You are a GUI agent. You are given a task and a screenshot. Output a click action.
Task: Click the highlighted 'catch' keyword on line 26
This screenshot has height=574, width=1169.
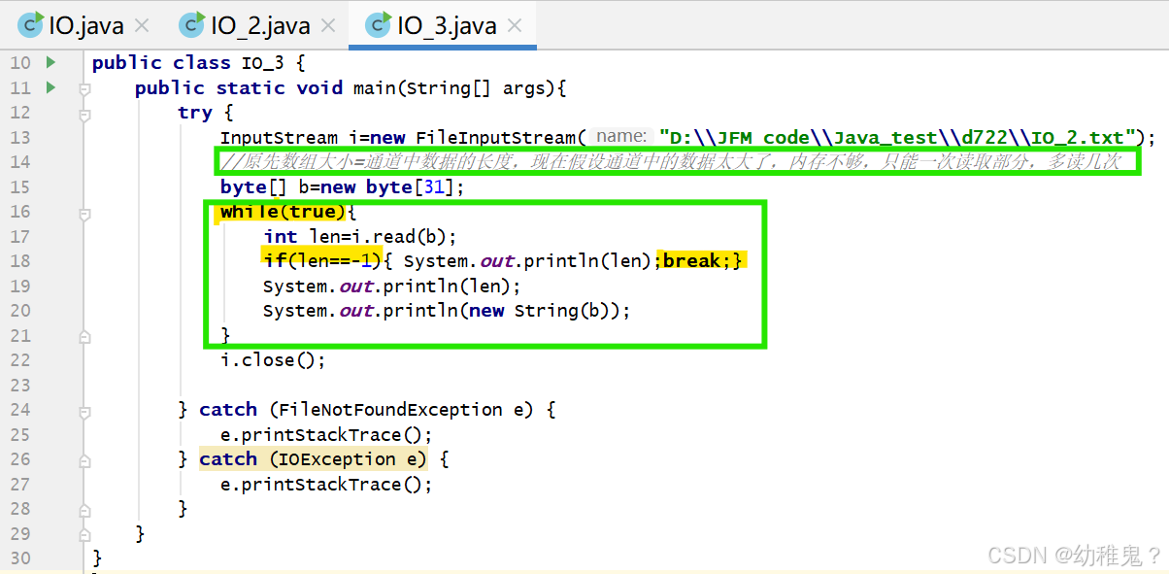click(x=228, y=459)
